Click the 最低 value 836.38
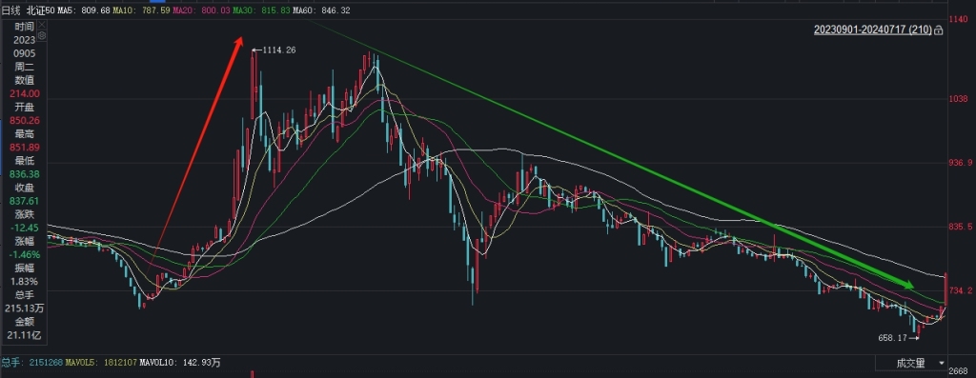976x378 pixels. coord(25,174)
